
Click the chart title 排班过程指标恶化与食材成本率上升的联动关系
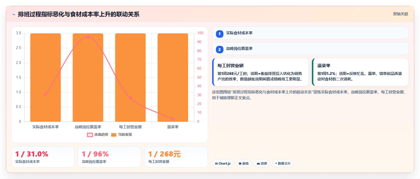[79, 14]
